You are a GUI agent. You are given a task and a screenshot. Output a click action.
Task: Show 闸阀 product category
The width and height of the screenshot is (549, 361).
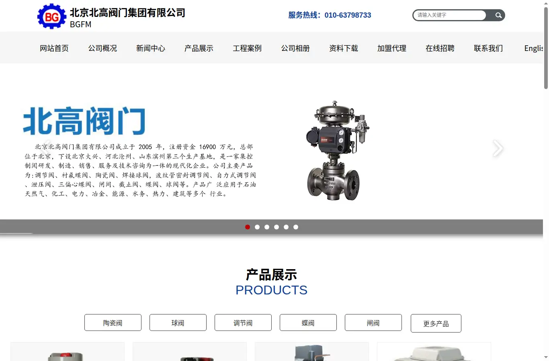tap(373, 322)
